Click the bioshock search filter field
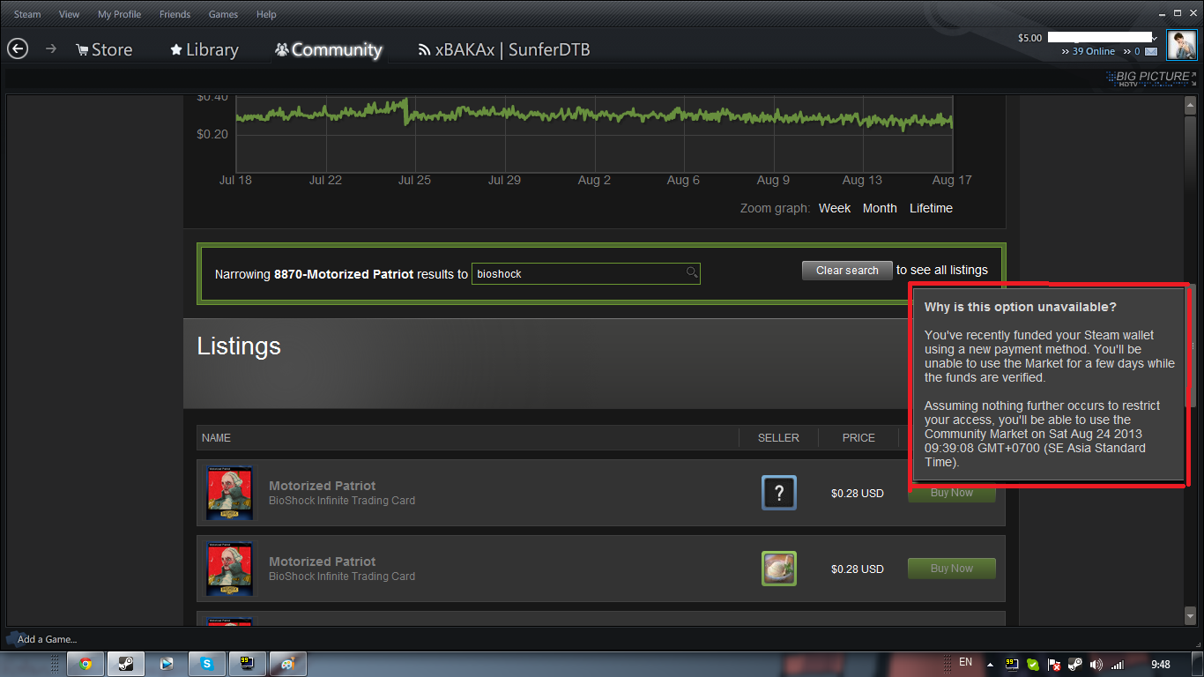 click(586, 273)
